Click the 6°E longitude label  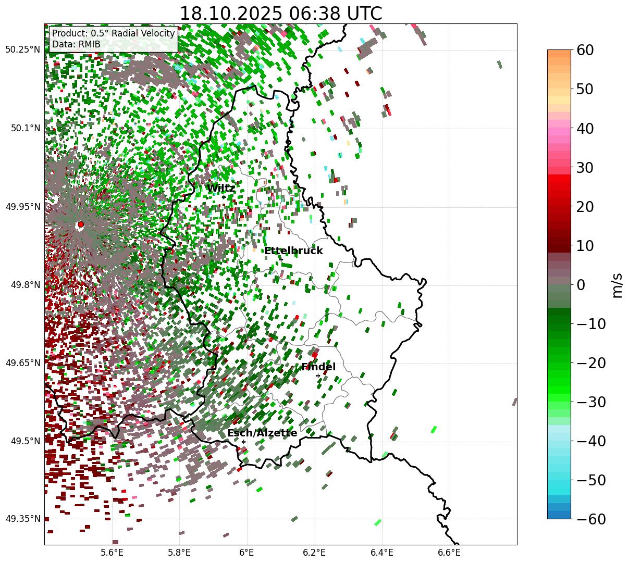[246, 553]
